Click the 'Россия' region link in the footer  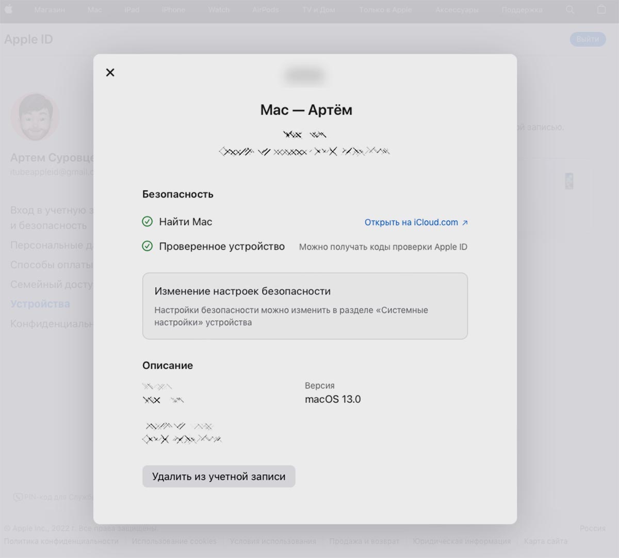point(593,528)
